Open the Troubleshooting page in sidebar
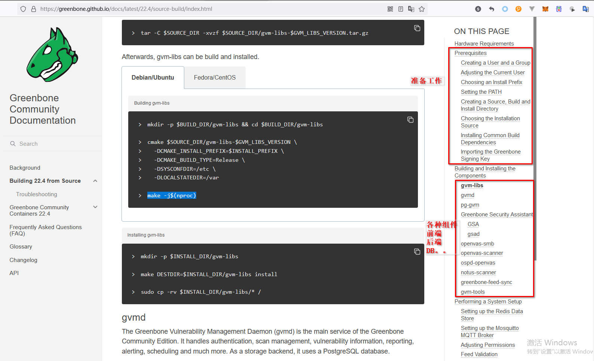594x361 pixels. pos(37,194)
